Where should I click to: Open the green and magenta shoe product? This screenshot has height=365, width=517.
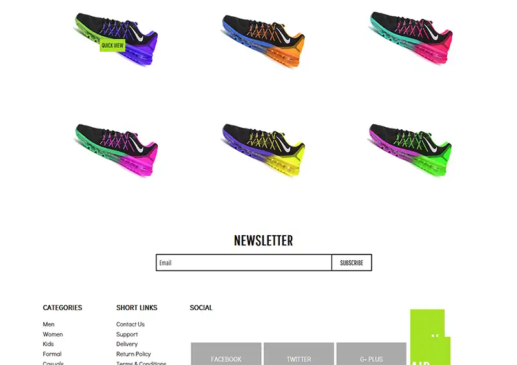click(x=116, y=150)
